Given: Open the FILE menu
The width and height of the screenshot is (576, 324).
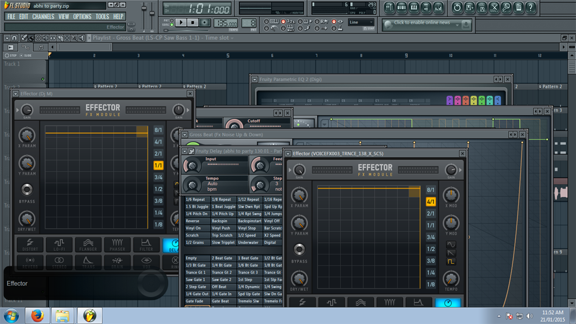Looking at the screenshot, I should [11, 16].
